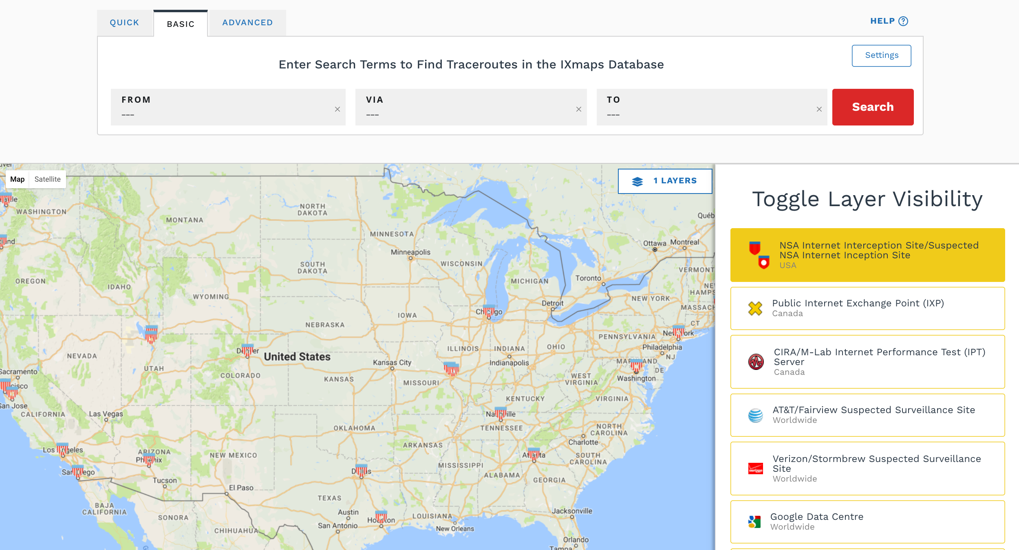Switch to the QUICK search tab
This screenshot has height=550, width=1019.
coord(125,22)
